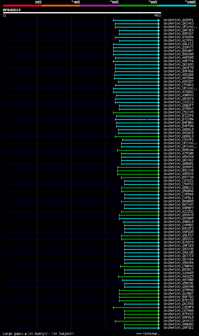Screen dimensions: 199x336
Task: Select the UniRef100_Q6B6L8 label
Action: [178, 130]
